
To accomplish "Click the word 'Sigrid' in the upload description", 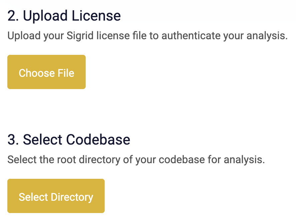I will point(80,36).
